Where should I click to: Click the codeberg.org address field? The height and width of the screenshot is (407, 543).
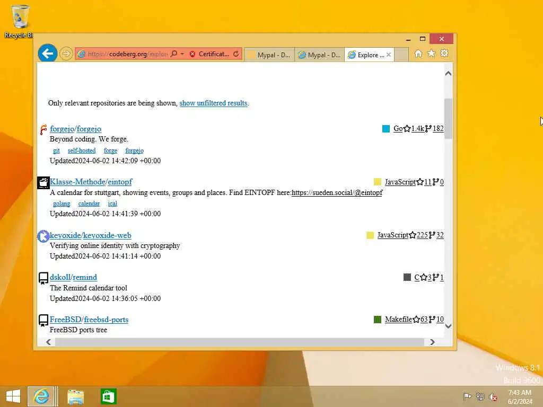[x=127, y=54]
